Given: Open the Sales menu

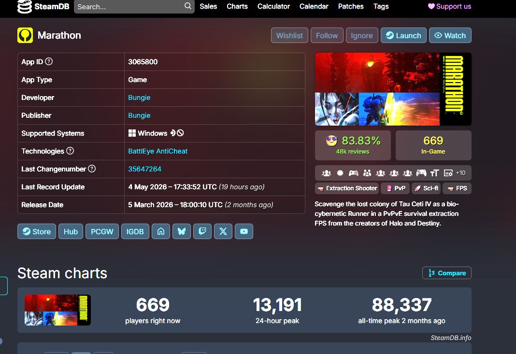Looking at the screenshot, I should click(x=208, y=6).
